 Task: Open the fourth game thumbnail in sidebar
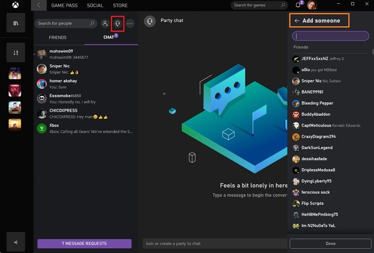point(15,125)
